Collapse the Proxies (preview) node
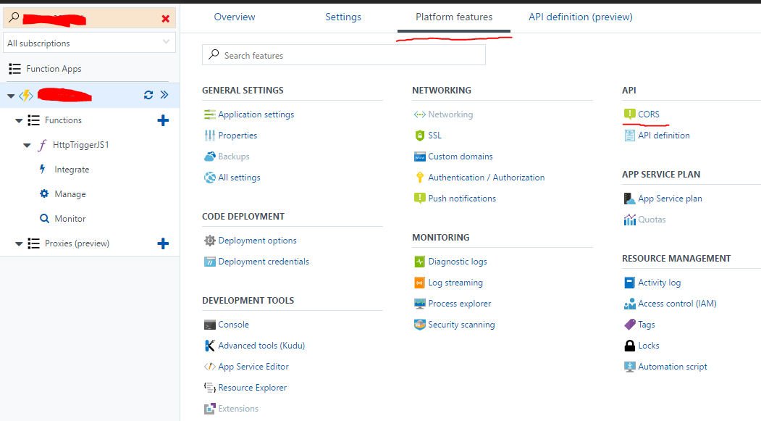The width and height of the screenshot is (761, 421). coord(19,243)
